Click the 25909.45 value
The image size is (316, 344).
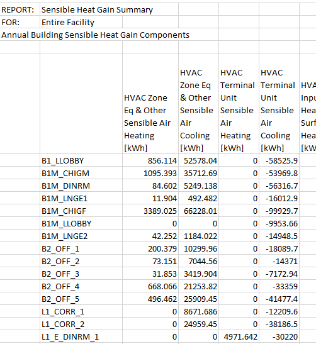coord(198,299)
